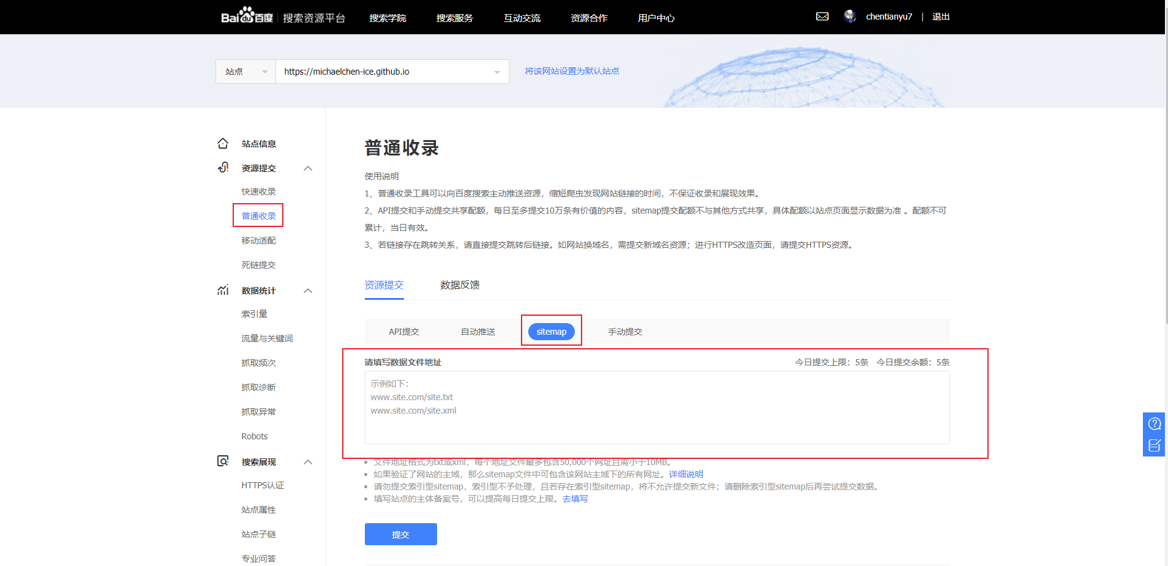1168x566 pixels.
Task: Click the 搜索资源平台 title text
Action: click(x=314, y=18)
